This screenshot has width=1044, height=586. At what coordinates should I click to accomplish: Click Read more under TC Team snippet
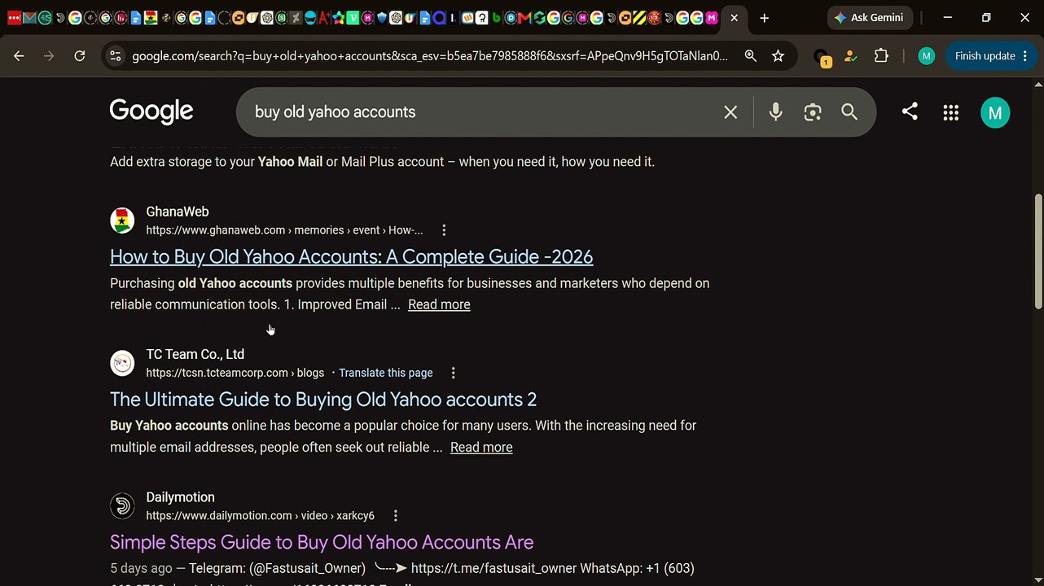(x=481, y=447)
